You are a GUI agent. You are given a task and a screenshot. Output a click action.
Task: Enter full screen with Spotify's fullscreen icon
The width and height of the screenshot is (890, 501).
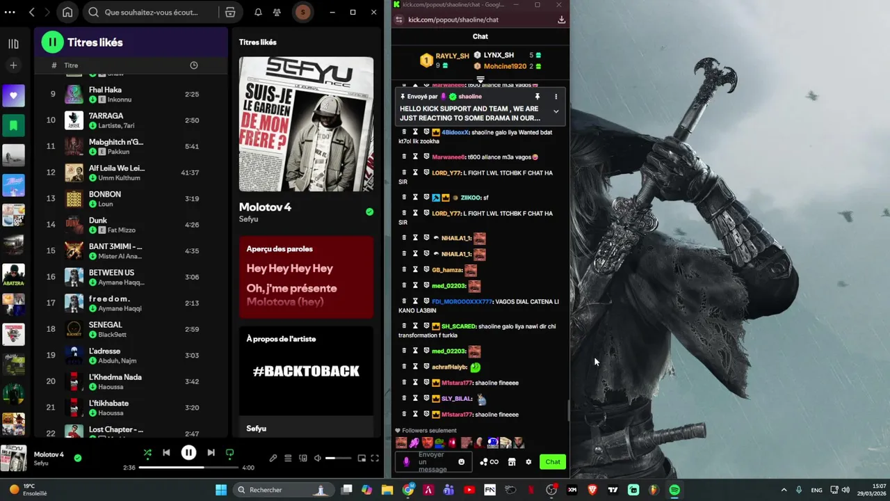coord(375,459)
